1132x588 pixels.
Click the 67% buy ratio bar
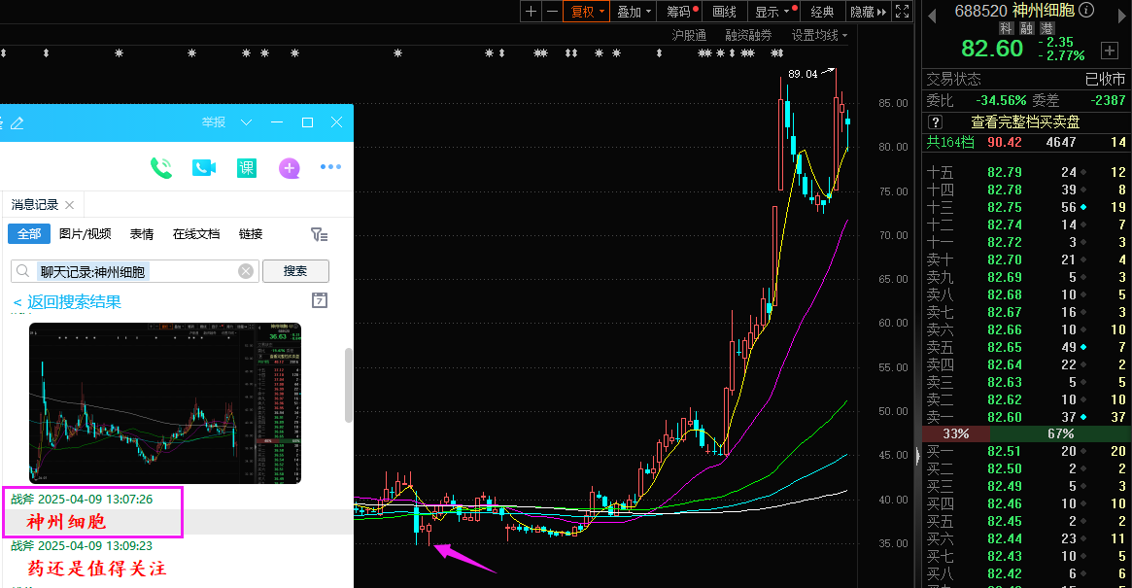[x=1060, y=433]
